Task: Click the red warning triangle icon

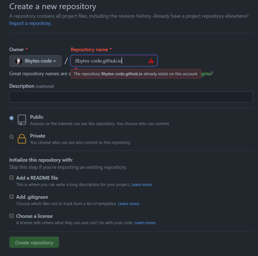Action: (151, 61)
